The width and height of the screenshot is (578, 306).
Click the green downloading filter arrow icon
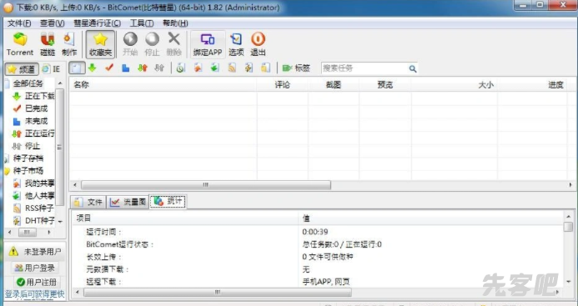(92, 68)
